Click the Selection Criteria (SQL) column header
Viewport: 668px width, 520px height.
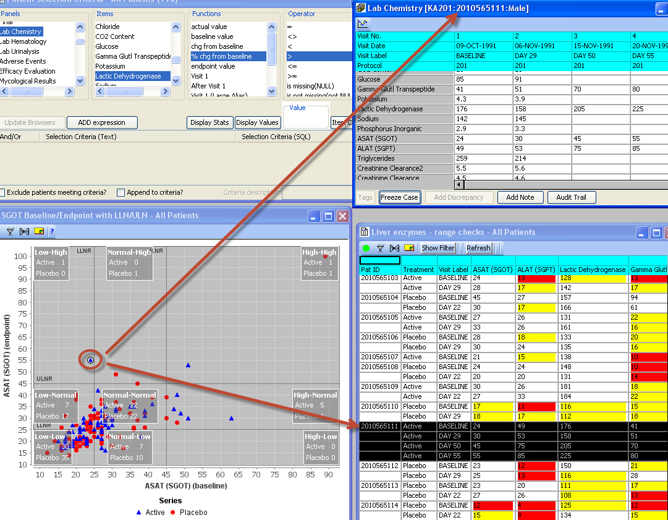[276, 137]
